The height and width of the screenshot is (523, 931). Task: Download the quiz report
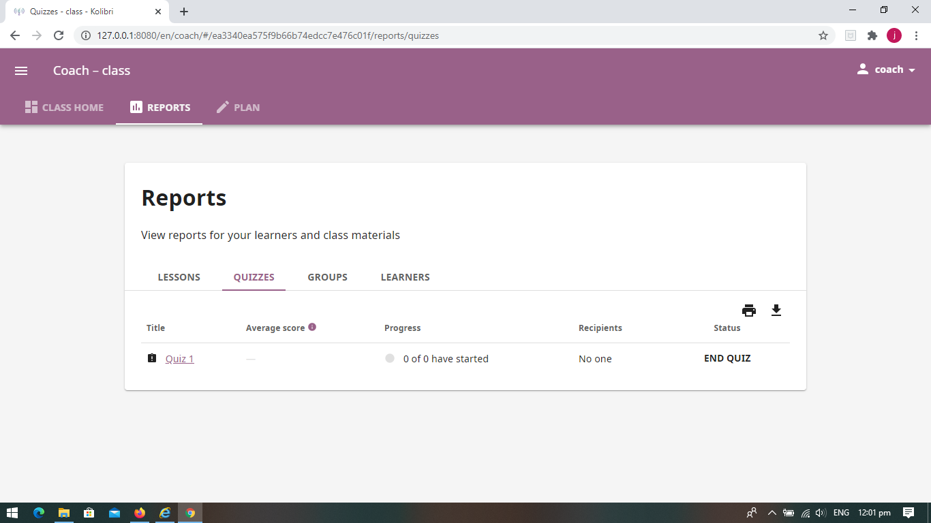(x=776, y=309)
